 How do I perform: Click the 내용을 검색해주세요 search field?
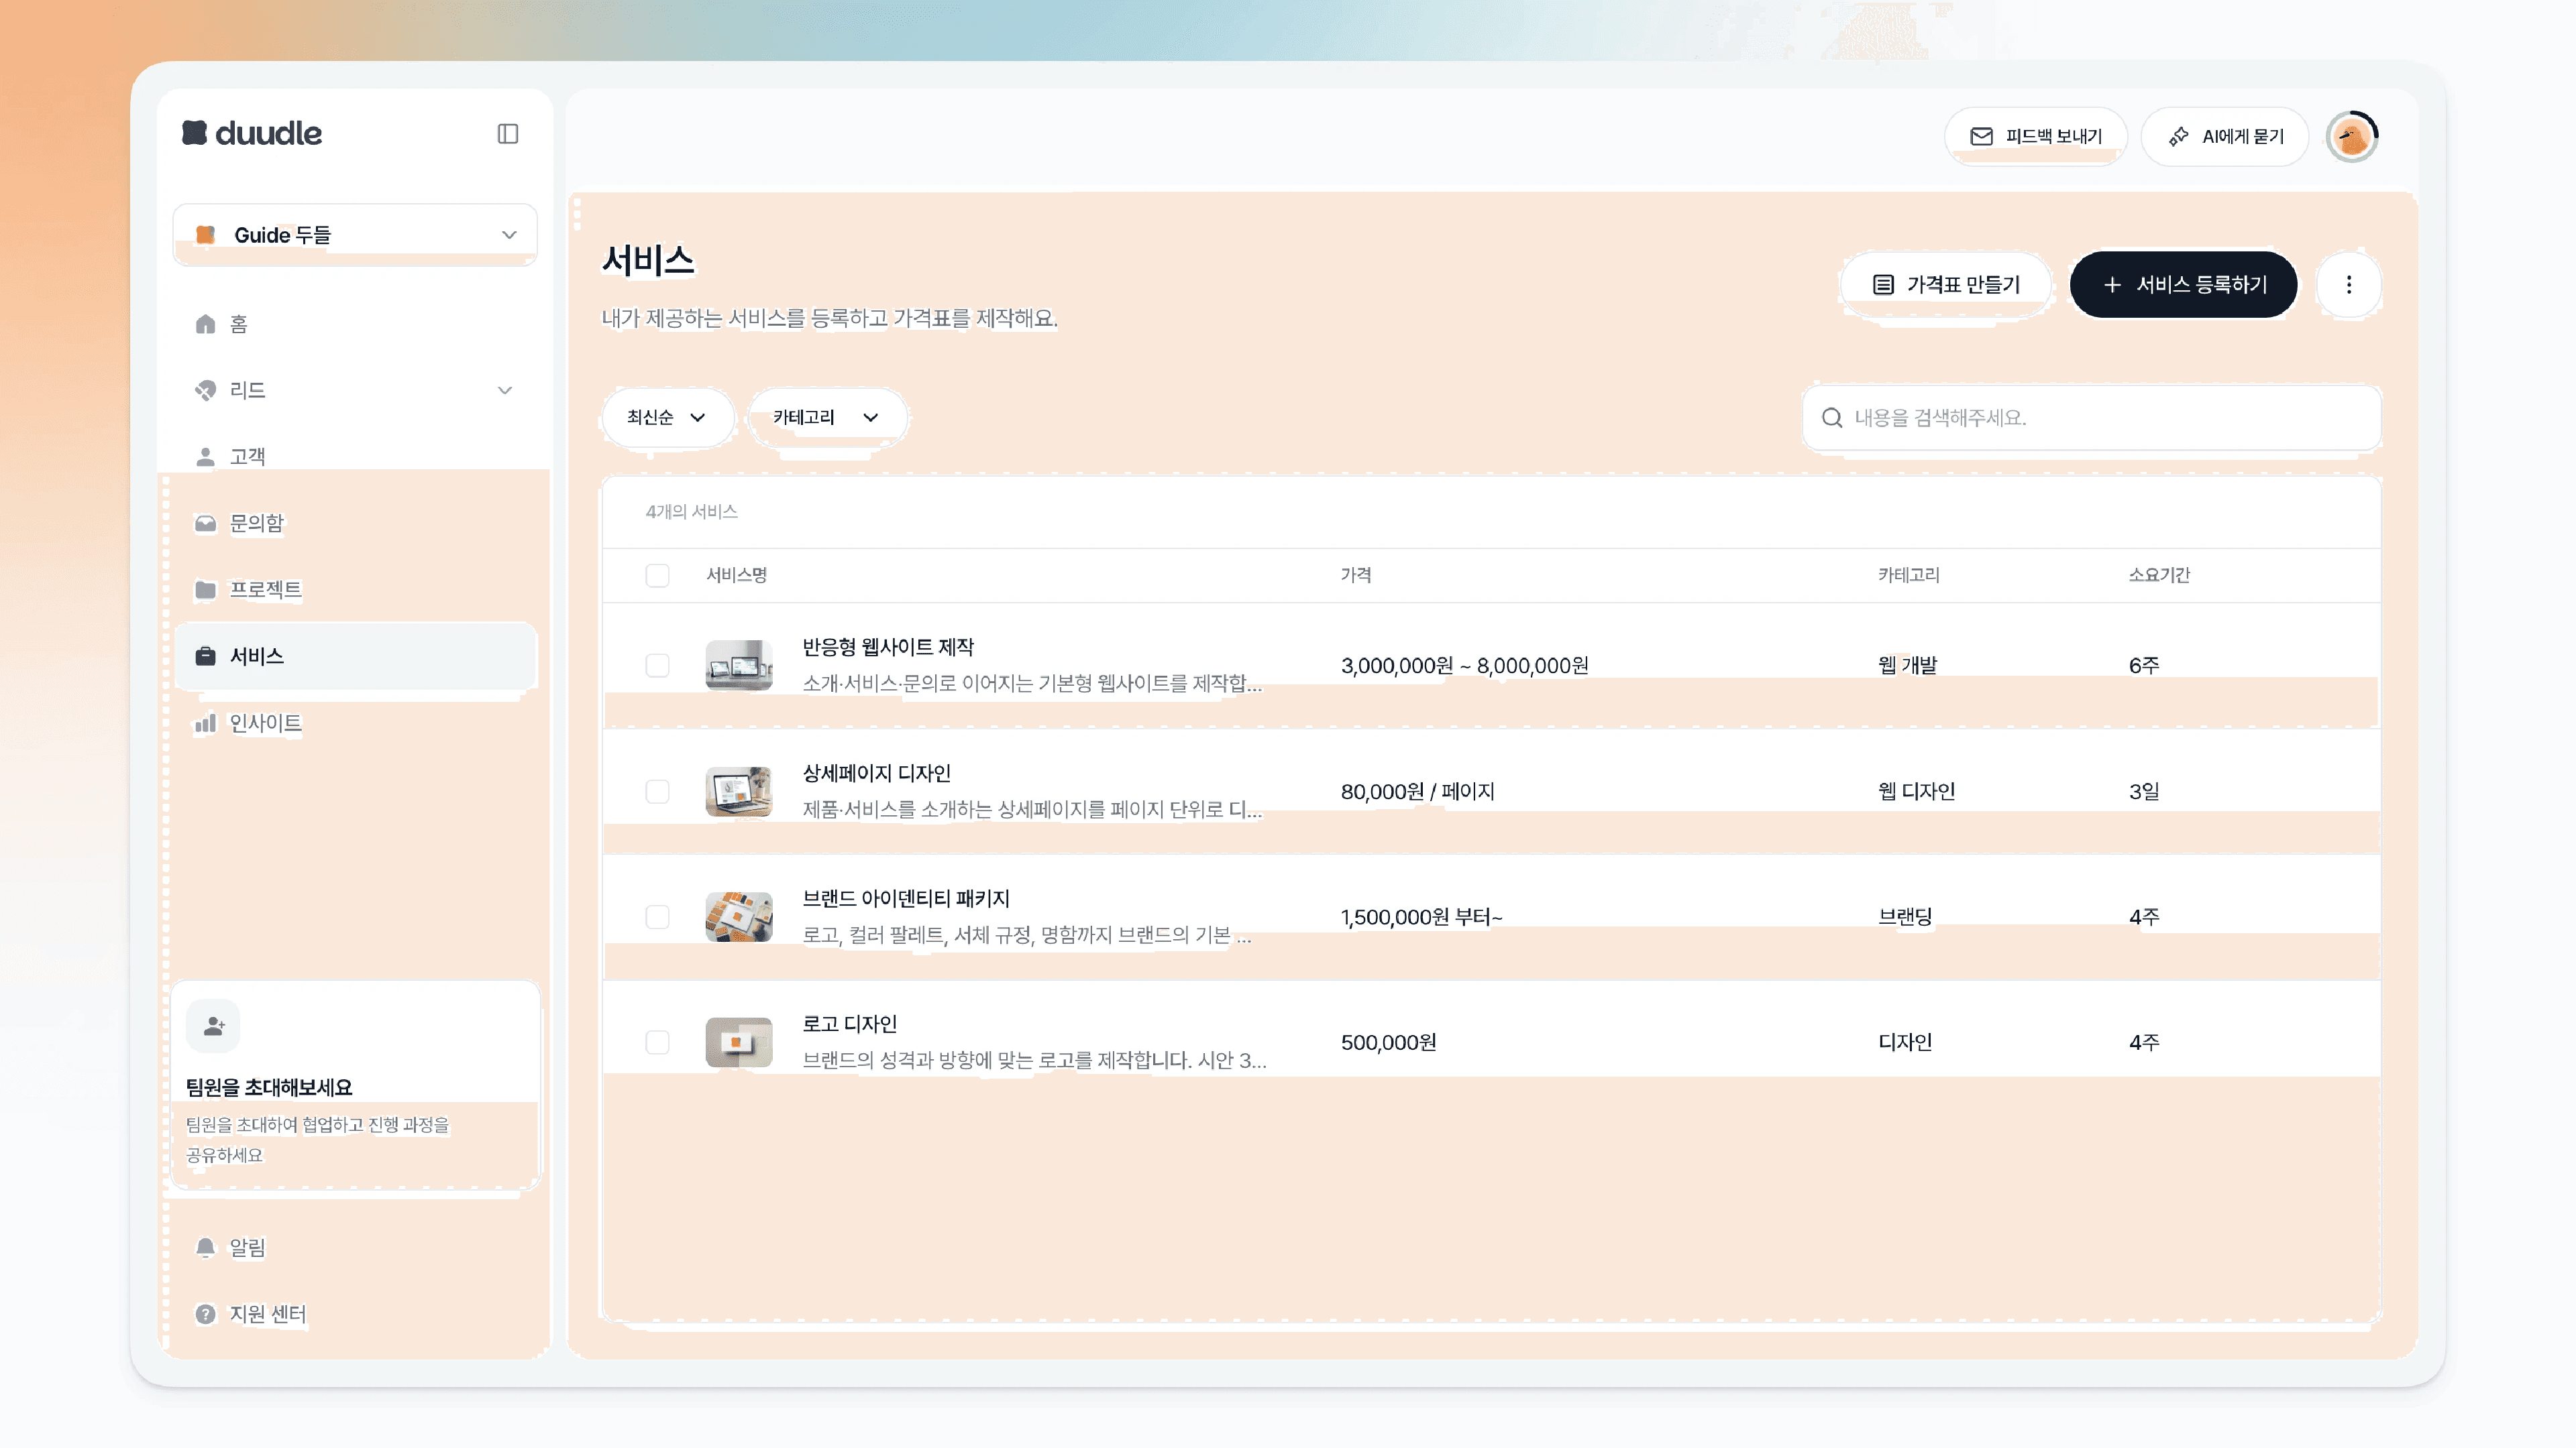pos(2092,418)
